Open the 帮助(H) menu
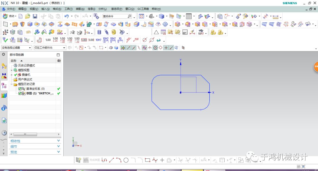The width and height of the screenshot is (318, 171). point(156,9)
